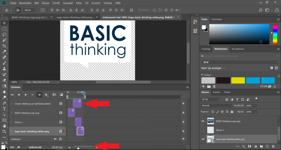
Task: Expand the Unsere Währung ist Aufmerksamkeit track
Action: click(x=12, y=104)
